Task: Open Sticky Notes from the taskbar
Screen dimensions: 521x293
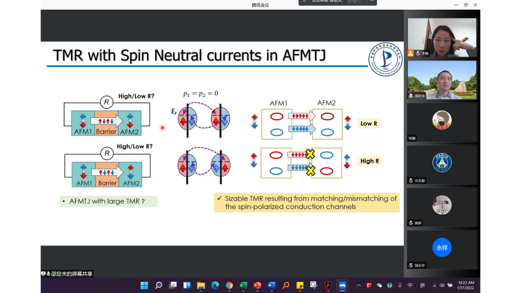Action: click(300, 285)
